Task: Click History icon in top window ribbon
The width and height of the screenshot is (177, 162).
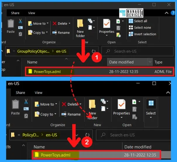Action: [x=118, y=35]
